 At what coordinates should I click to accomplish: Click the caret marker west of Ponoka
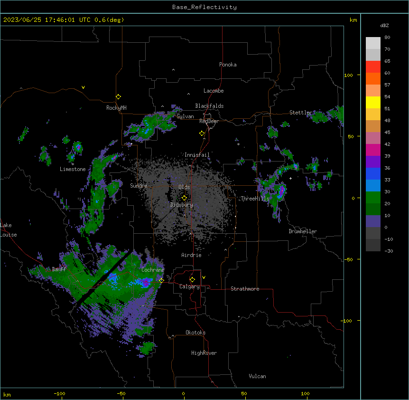[174, 70]
